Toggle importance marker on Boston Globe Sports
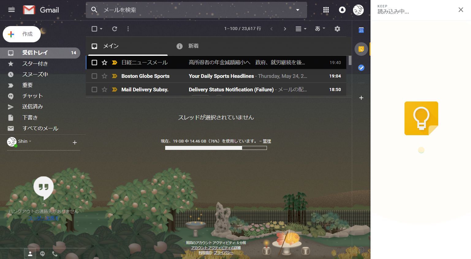471x259 pixels. pyautogui.click(x=115, y=76)
